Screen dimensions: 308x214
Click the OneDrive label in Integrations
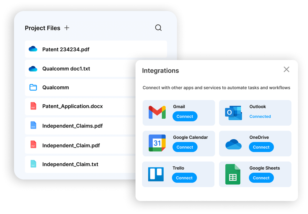259,137
